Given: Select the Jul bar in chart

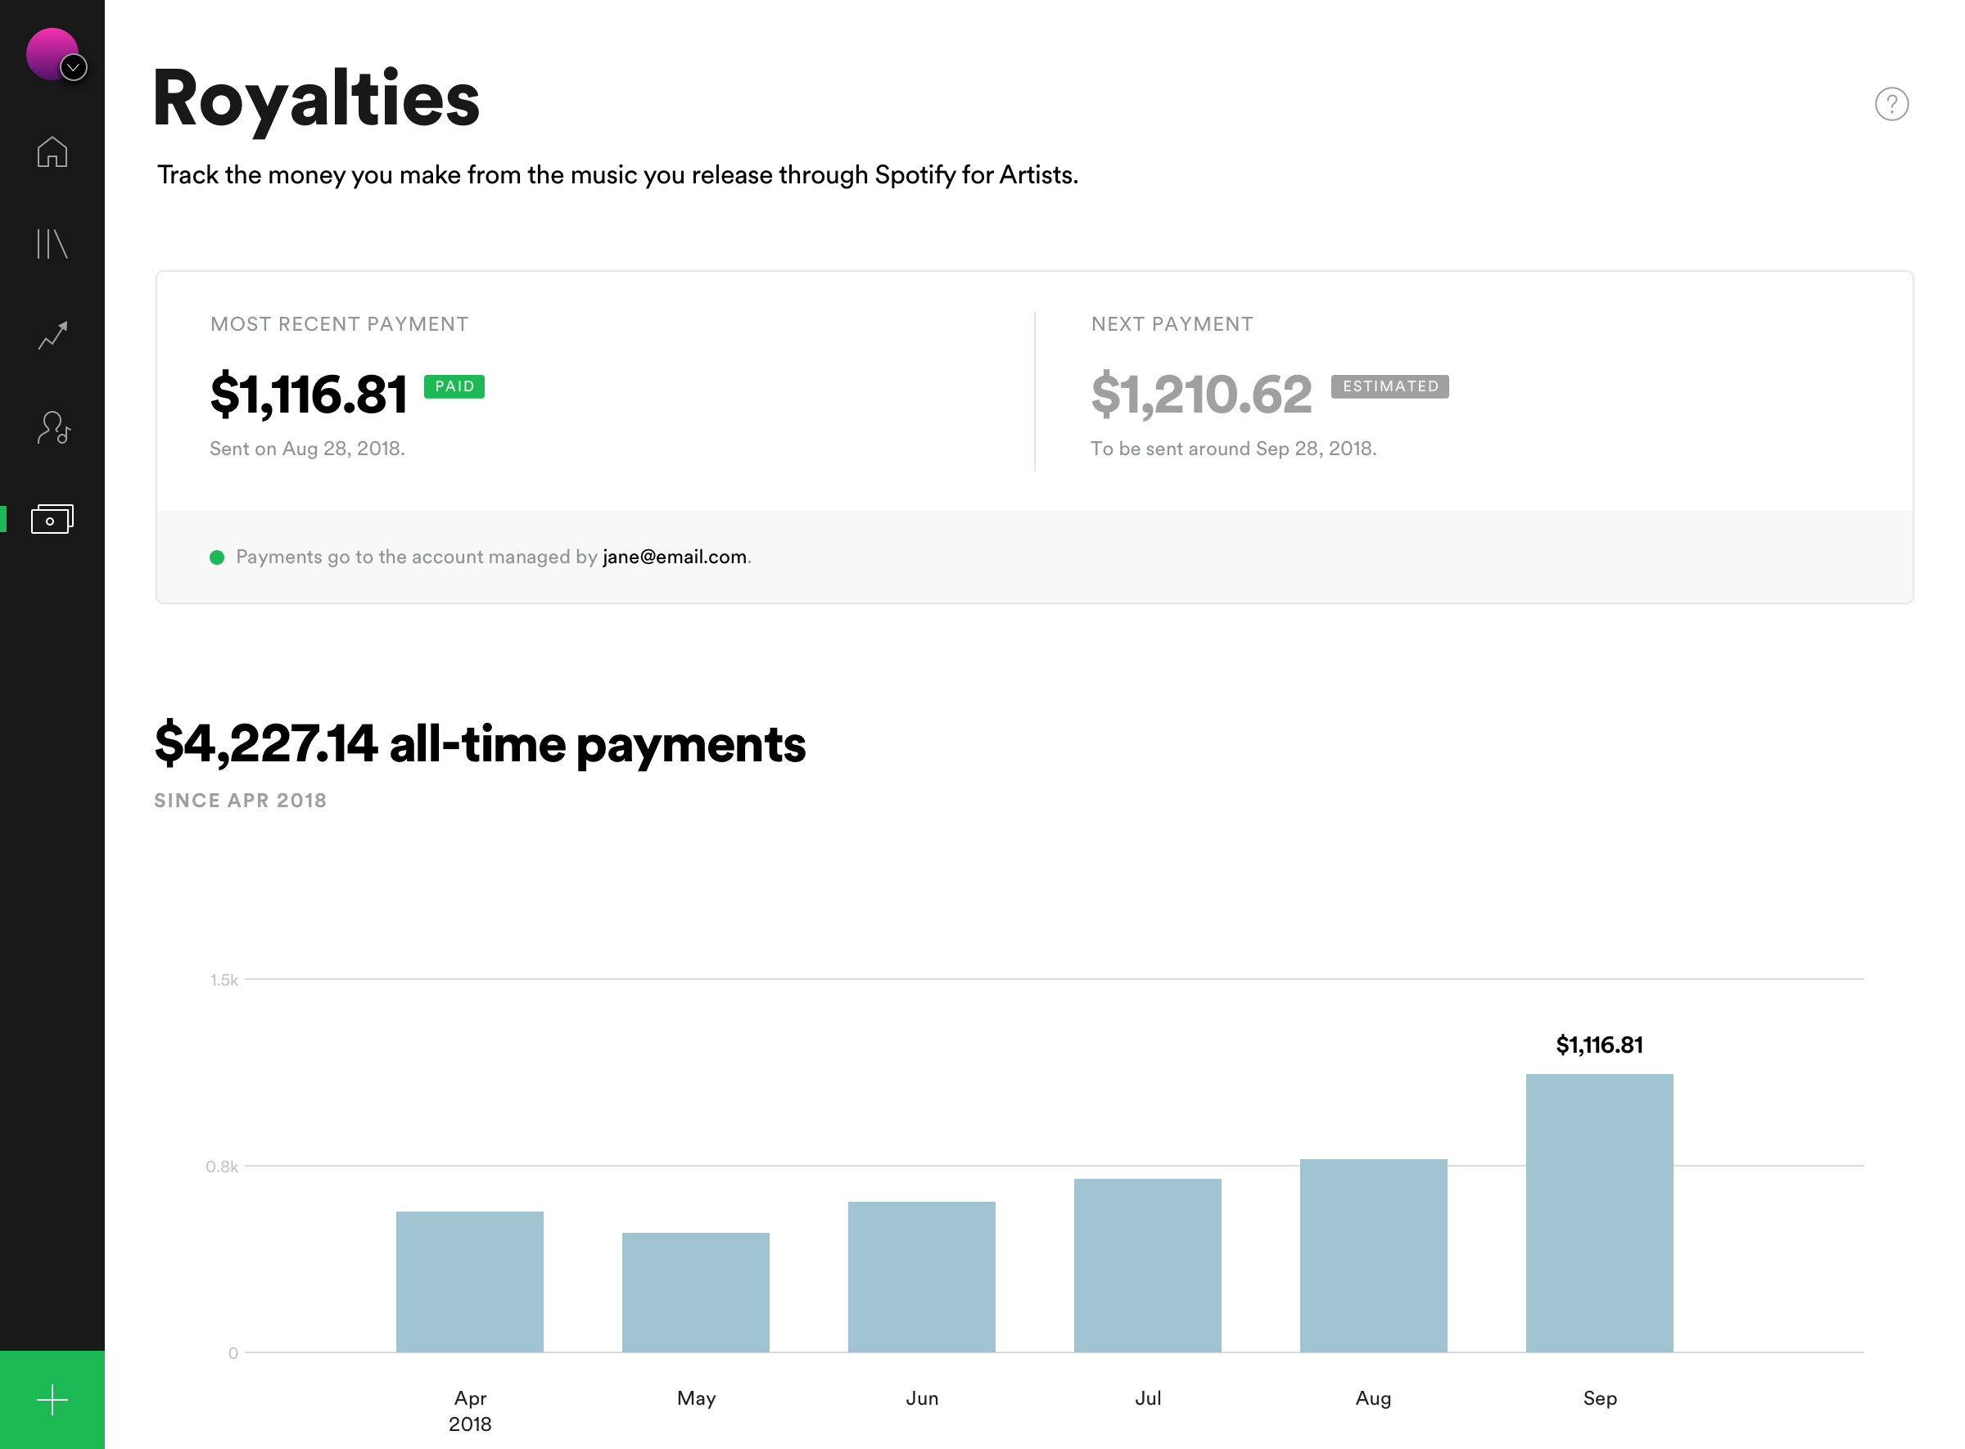Looking at the screenshot, I should [x=1147, y=1266].
